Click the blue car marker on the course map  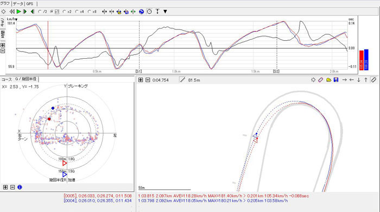(255, 135)
